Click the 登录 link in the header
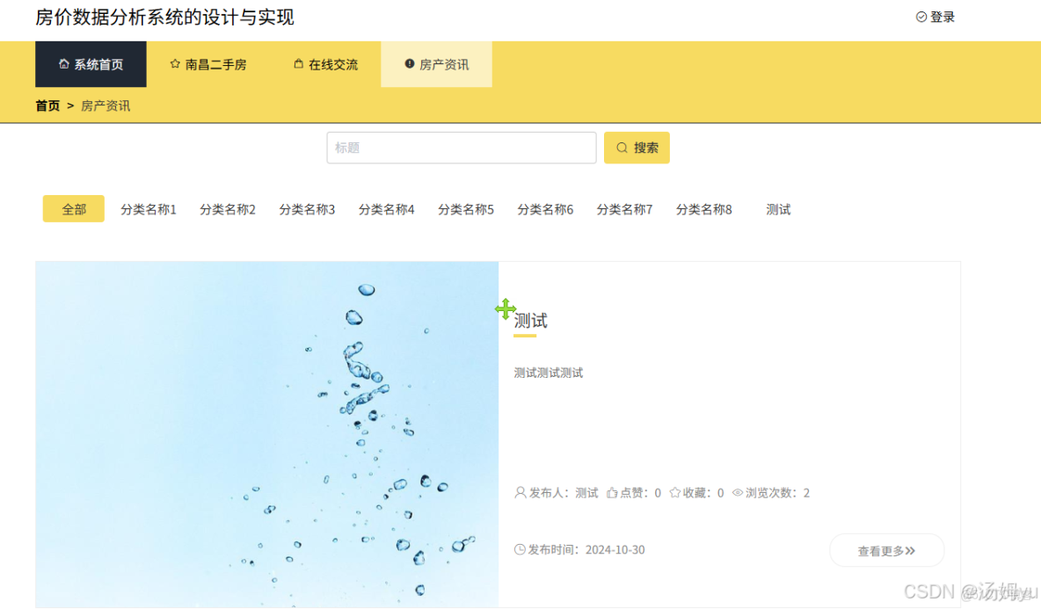Image resolution: width=1041 pixels, height=609 pixels. coord(943,15)
